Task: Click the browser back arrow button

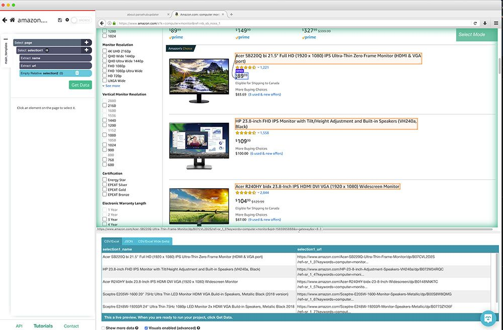Action: (102, 23)
